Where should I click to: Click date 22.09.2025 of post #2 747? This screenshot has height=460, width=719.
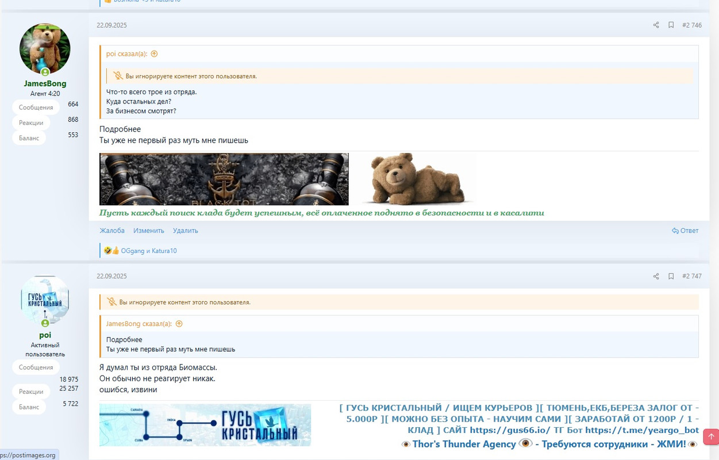(x=111, y=276)
